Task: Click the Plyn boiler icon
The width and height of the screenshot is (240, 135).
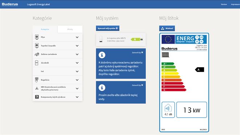Action: click(x=37, y=37)
